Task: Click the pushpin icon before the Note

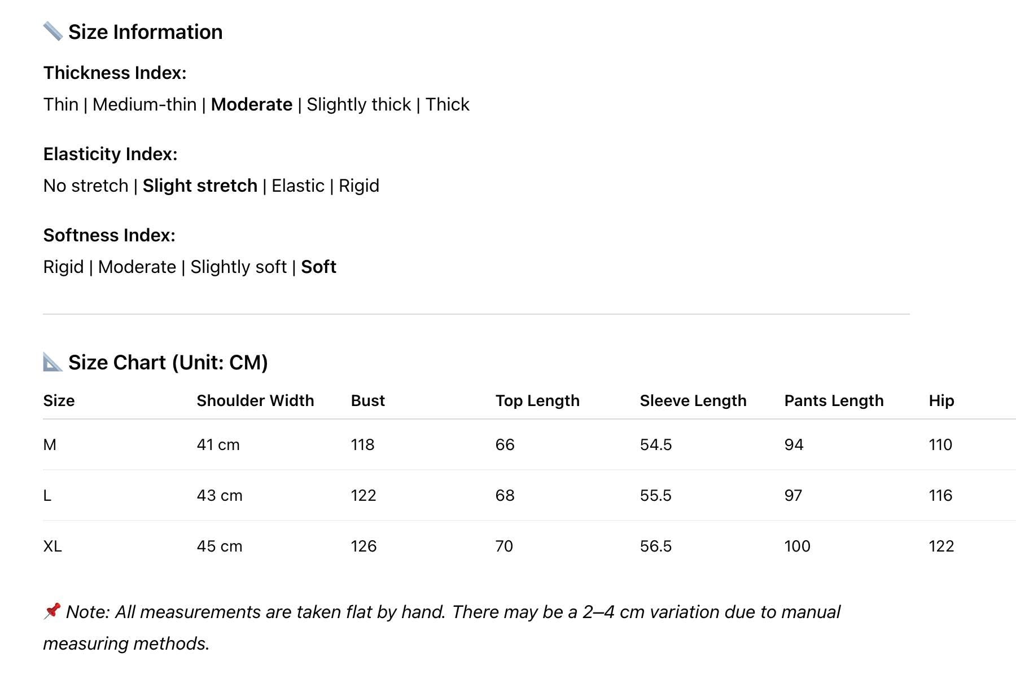Action: [x=52, y=611]
